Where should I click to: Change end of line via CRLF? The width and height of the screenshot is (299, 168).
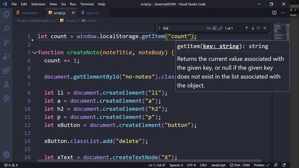click(x=204, y=165)
